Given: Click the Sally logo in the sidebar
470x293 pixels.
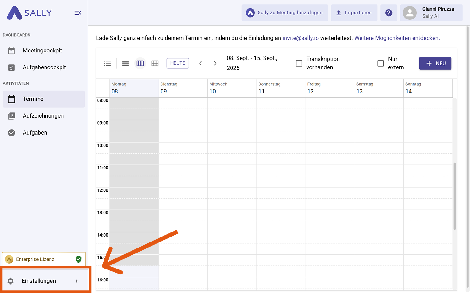Looking at the screenshot, I should coord(29,13).
